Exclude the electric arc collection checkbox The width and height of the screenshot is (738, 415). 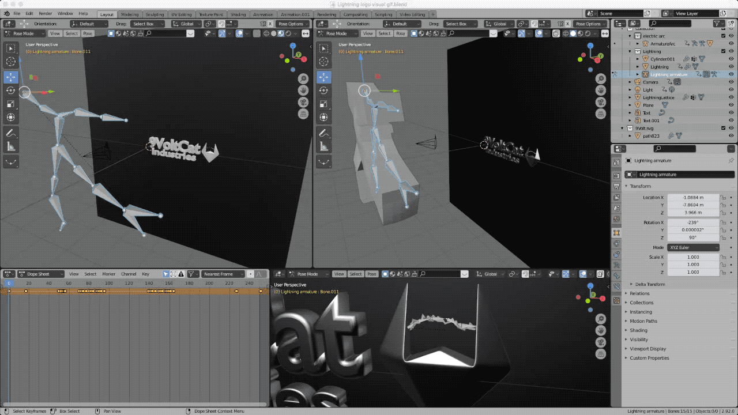click(723, 36)
